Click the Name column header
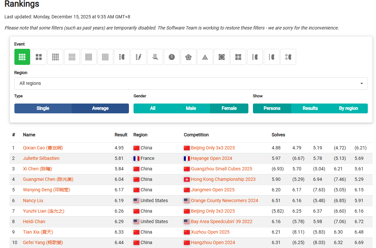Image resolution: width=376 pixels, height=248 pixels. 29,135
